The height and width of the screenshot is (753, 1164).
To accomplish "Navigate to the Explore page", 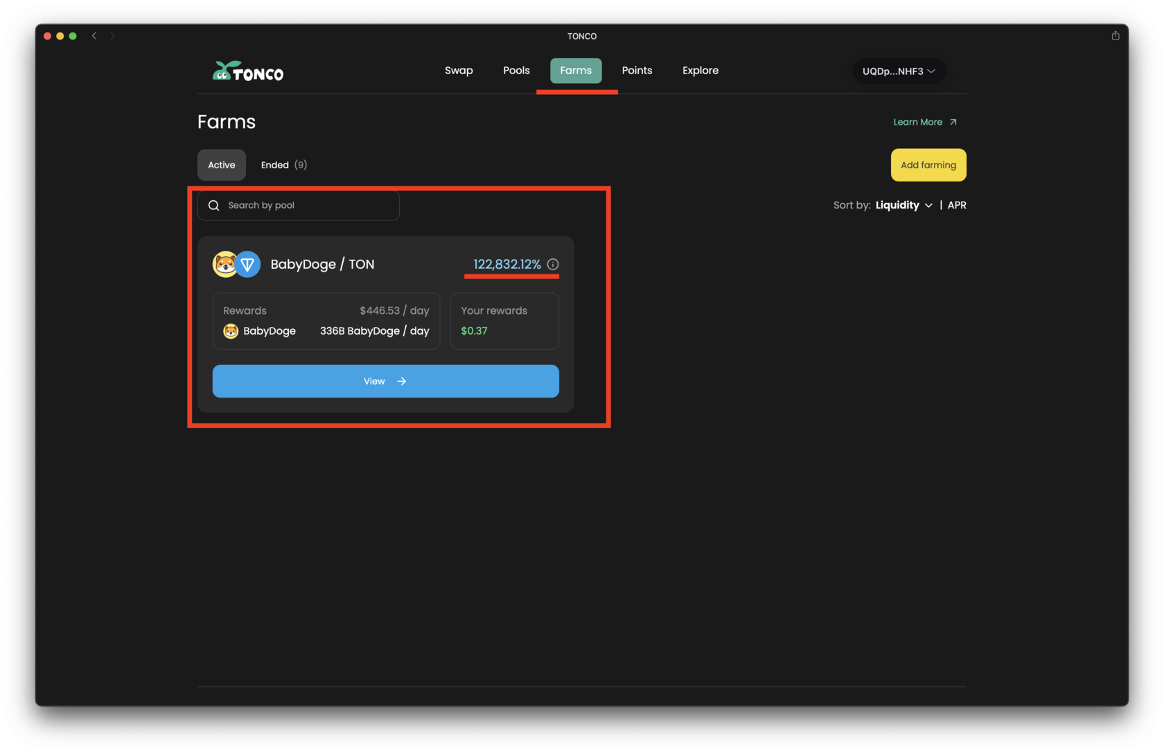I will pos(700,71).
